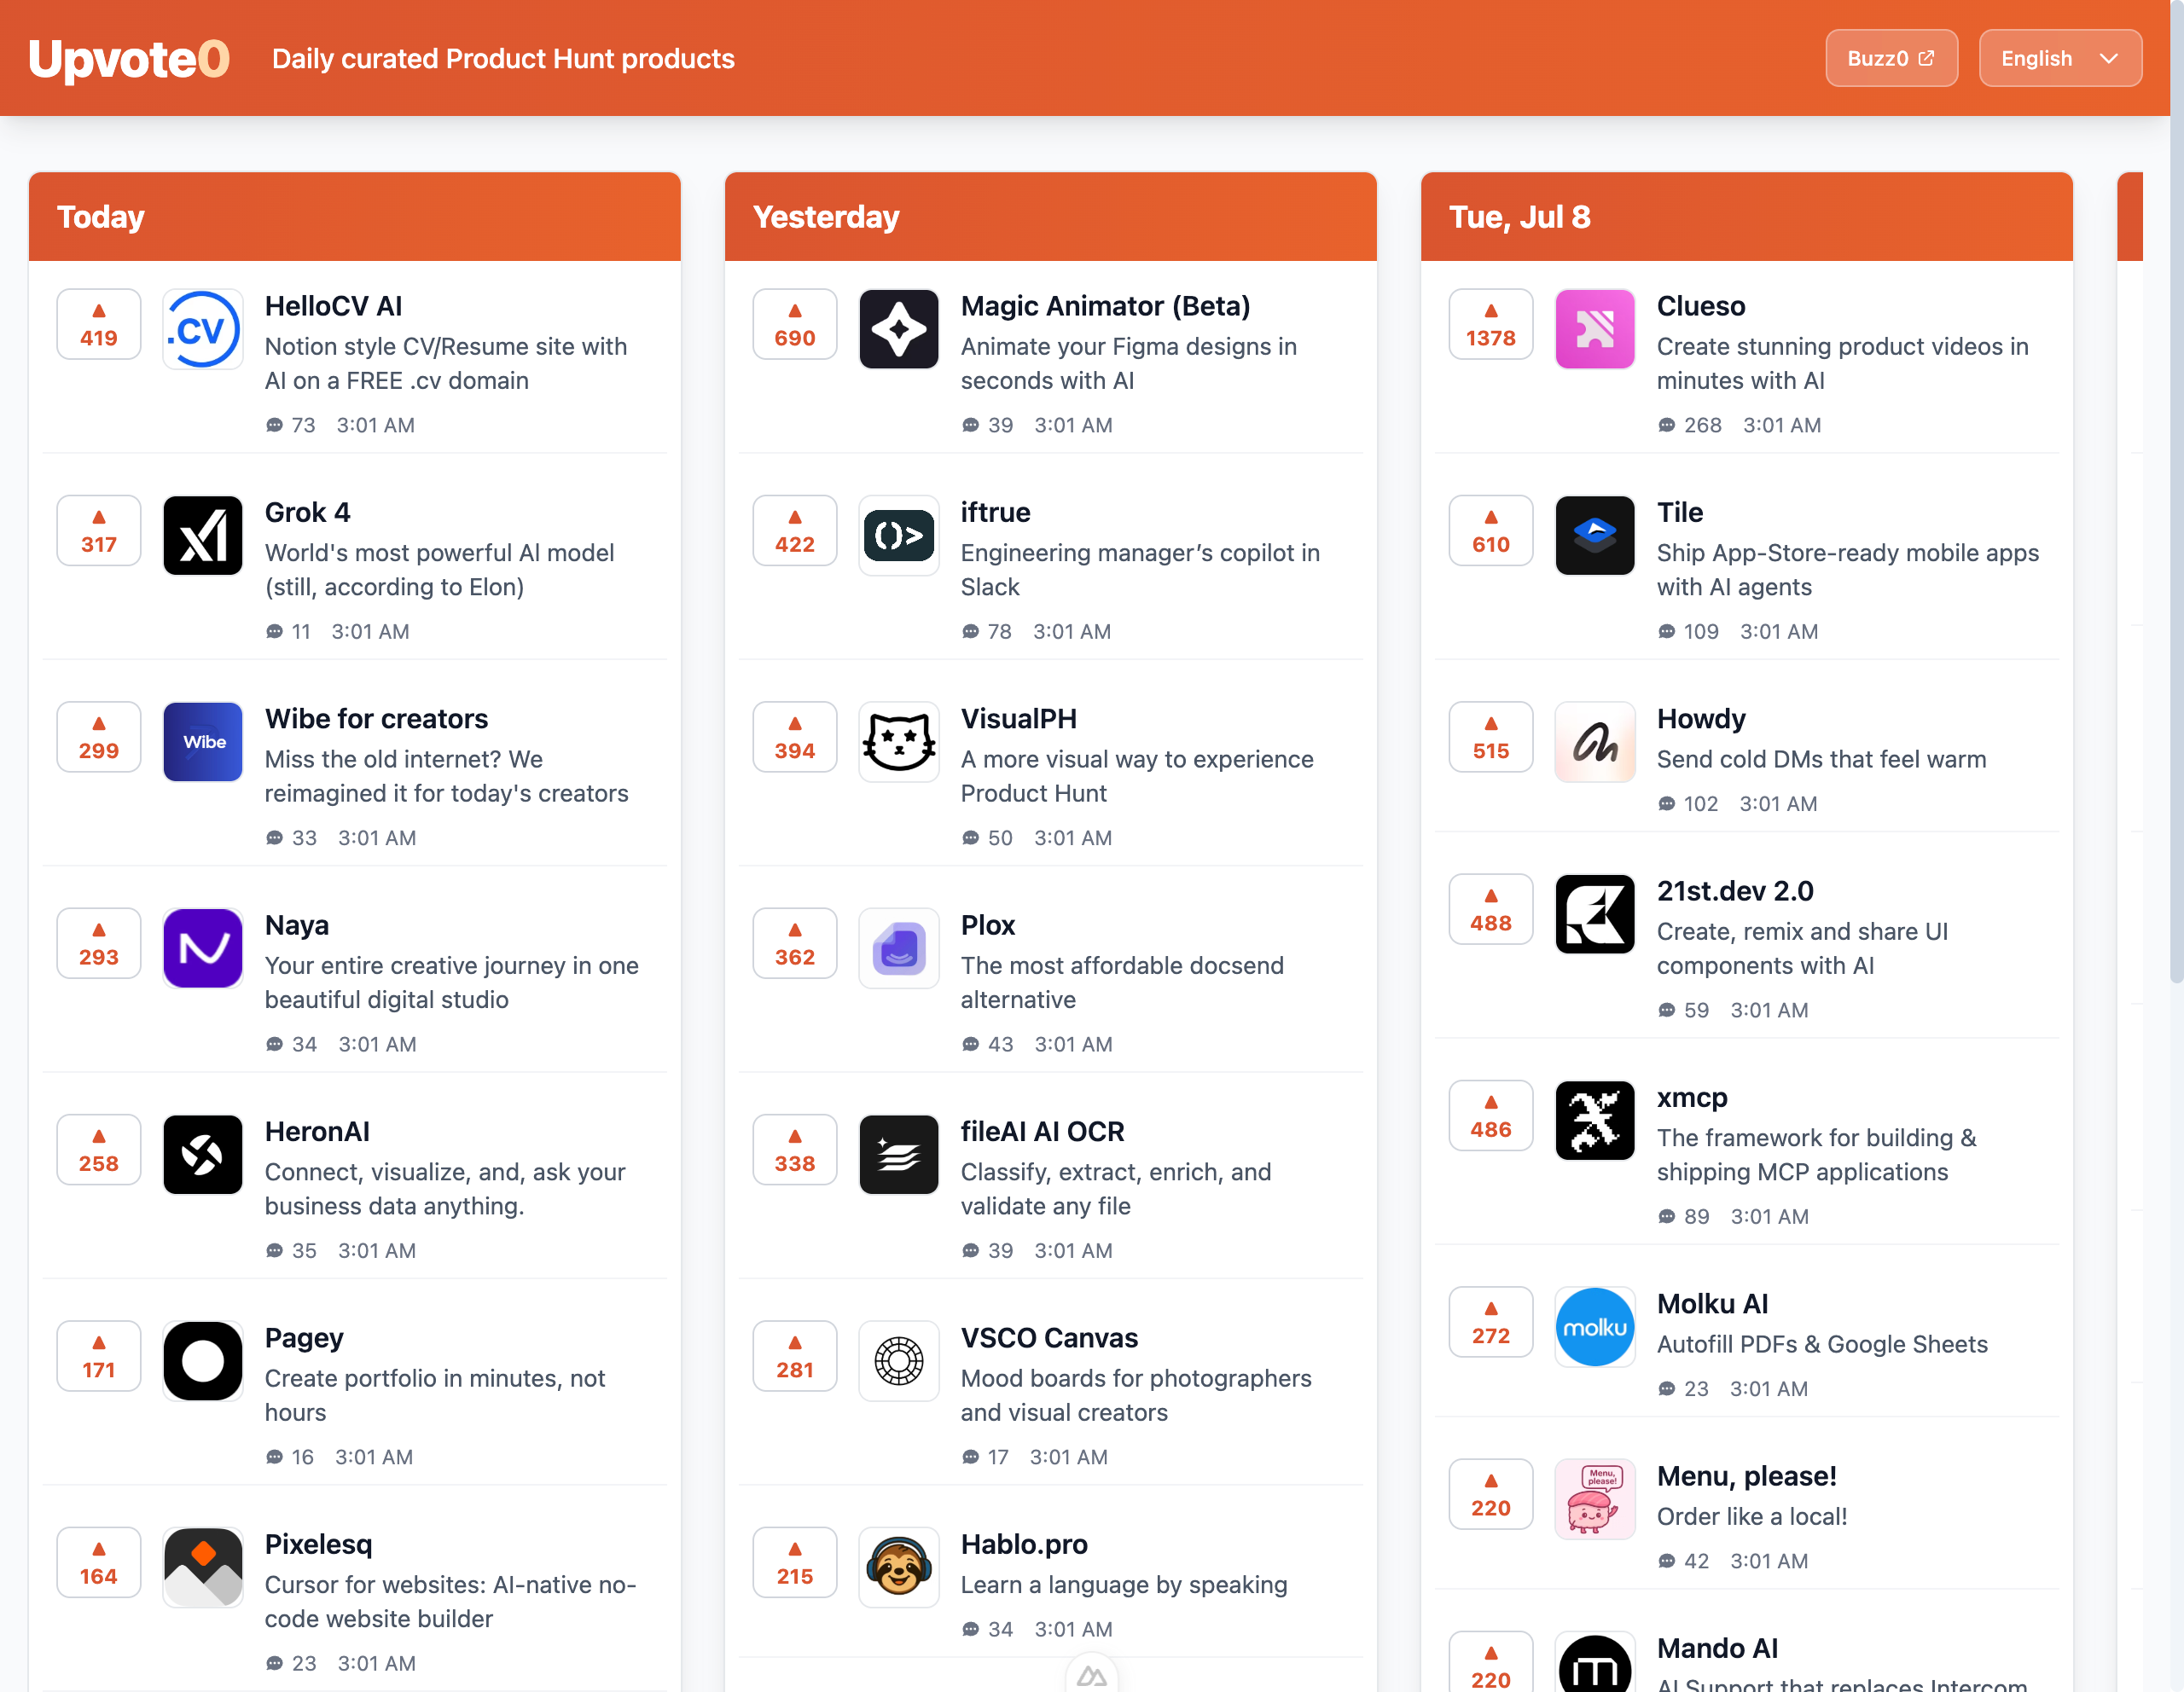Image resolution: width=2184 pixels, height=1692 pixels.
Task: Upvote Naya with 293 votes
Action: [98, 943]
